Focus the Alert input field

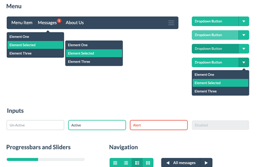[x=159, y=125]
